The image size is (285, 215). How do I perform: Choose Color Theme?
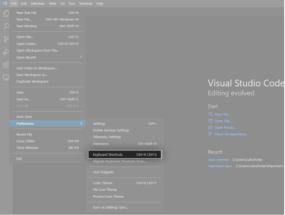pos(125,183)
